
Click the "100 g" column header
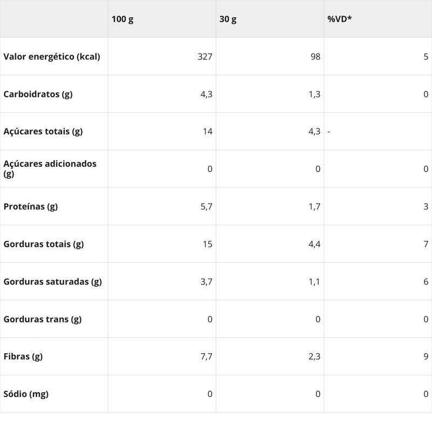123,19
